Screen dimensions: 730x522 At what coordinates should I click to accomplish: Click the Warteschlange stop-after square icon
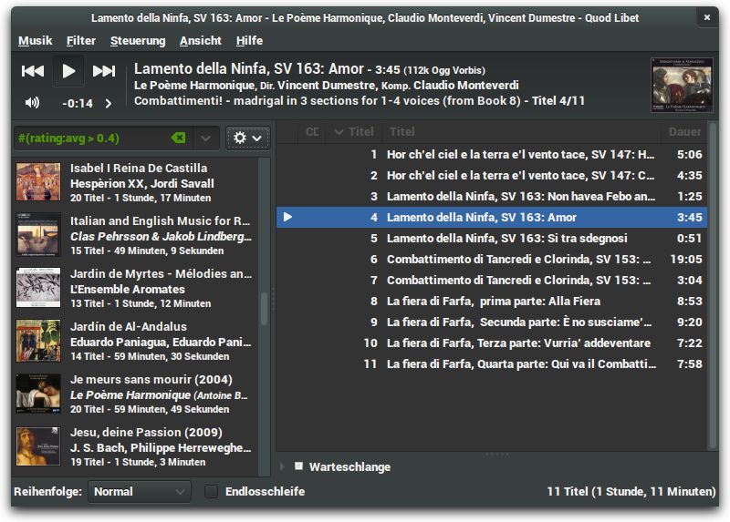pos(299,466)
